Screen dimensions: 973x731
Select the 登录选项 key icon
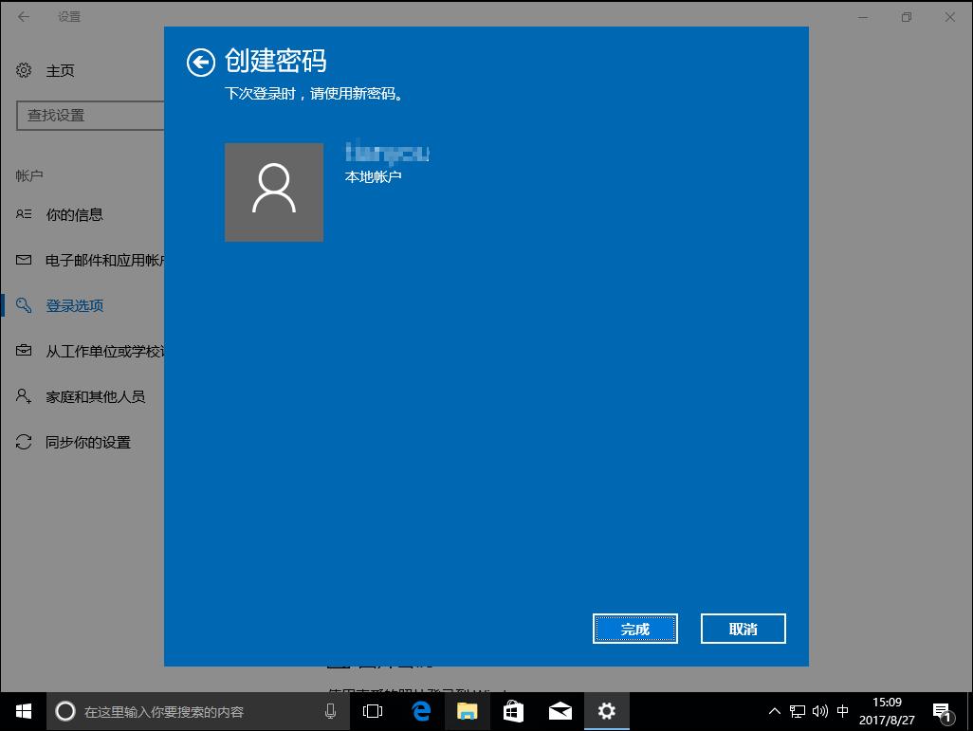point(23,305)
